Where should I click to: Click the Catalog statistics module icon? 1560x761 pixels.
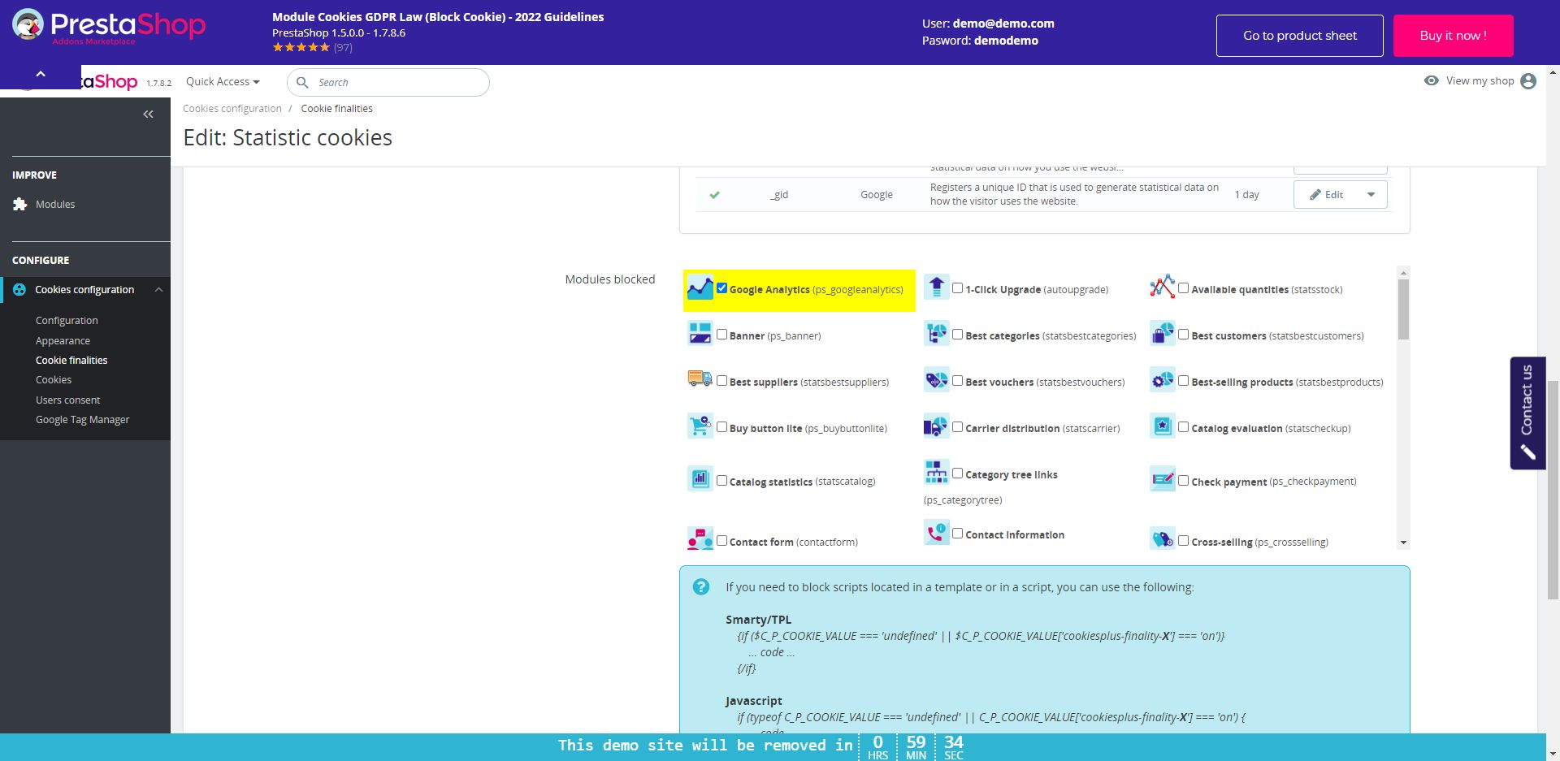click(700, 479)
